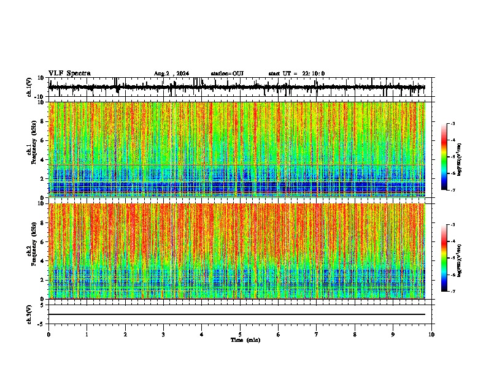486x375 pixels.
Task: Click the '6' tick on the time axis
Action: coord(279,335)
